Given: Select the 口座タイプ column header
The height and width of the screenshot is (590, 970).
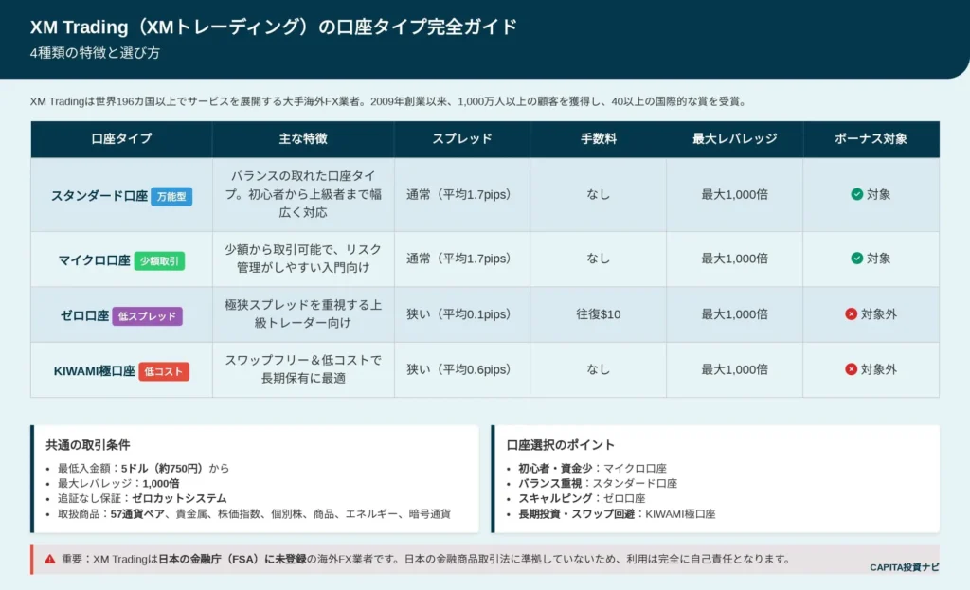Looking at the screenshot, I should pos(121,138).
